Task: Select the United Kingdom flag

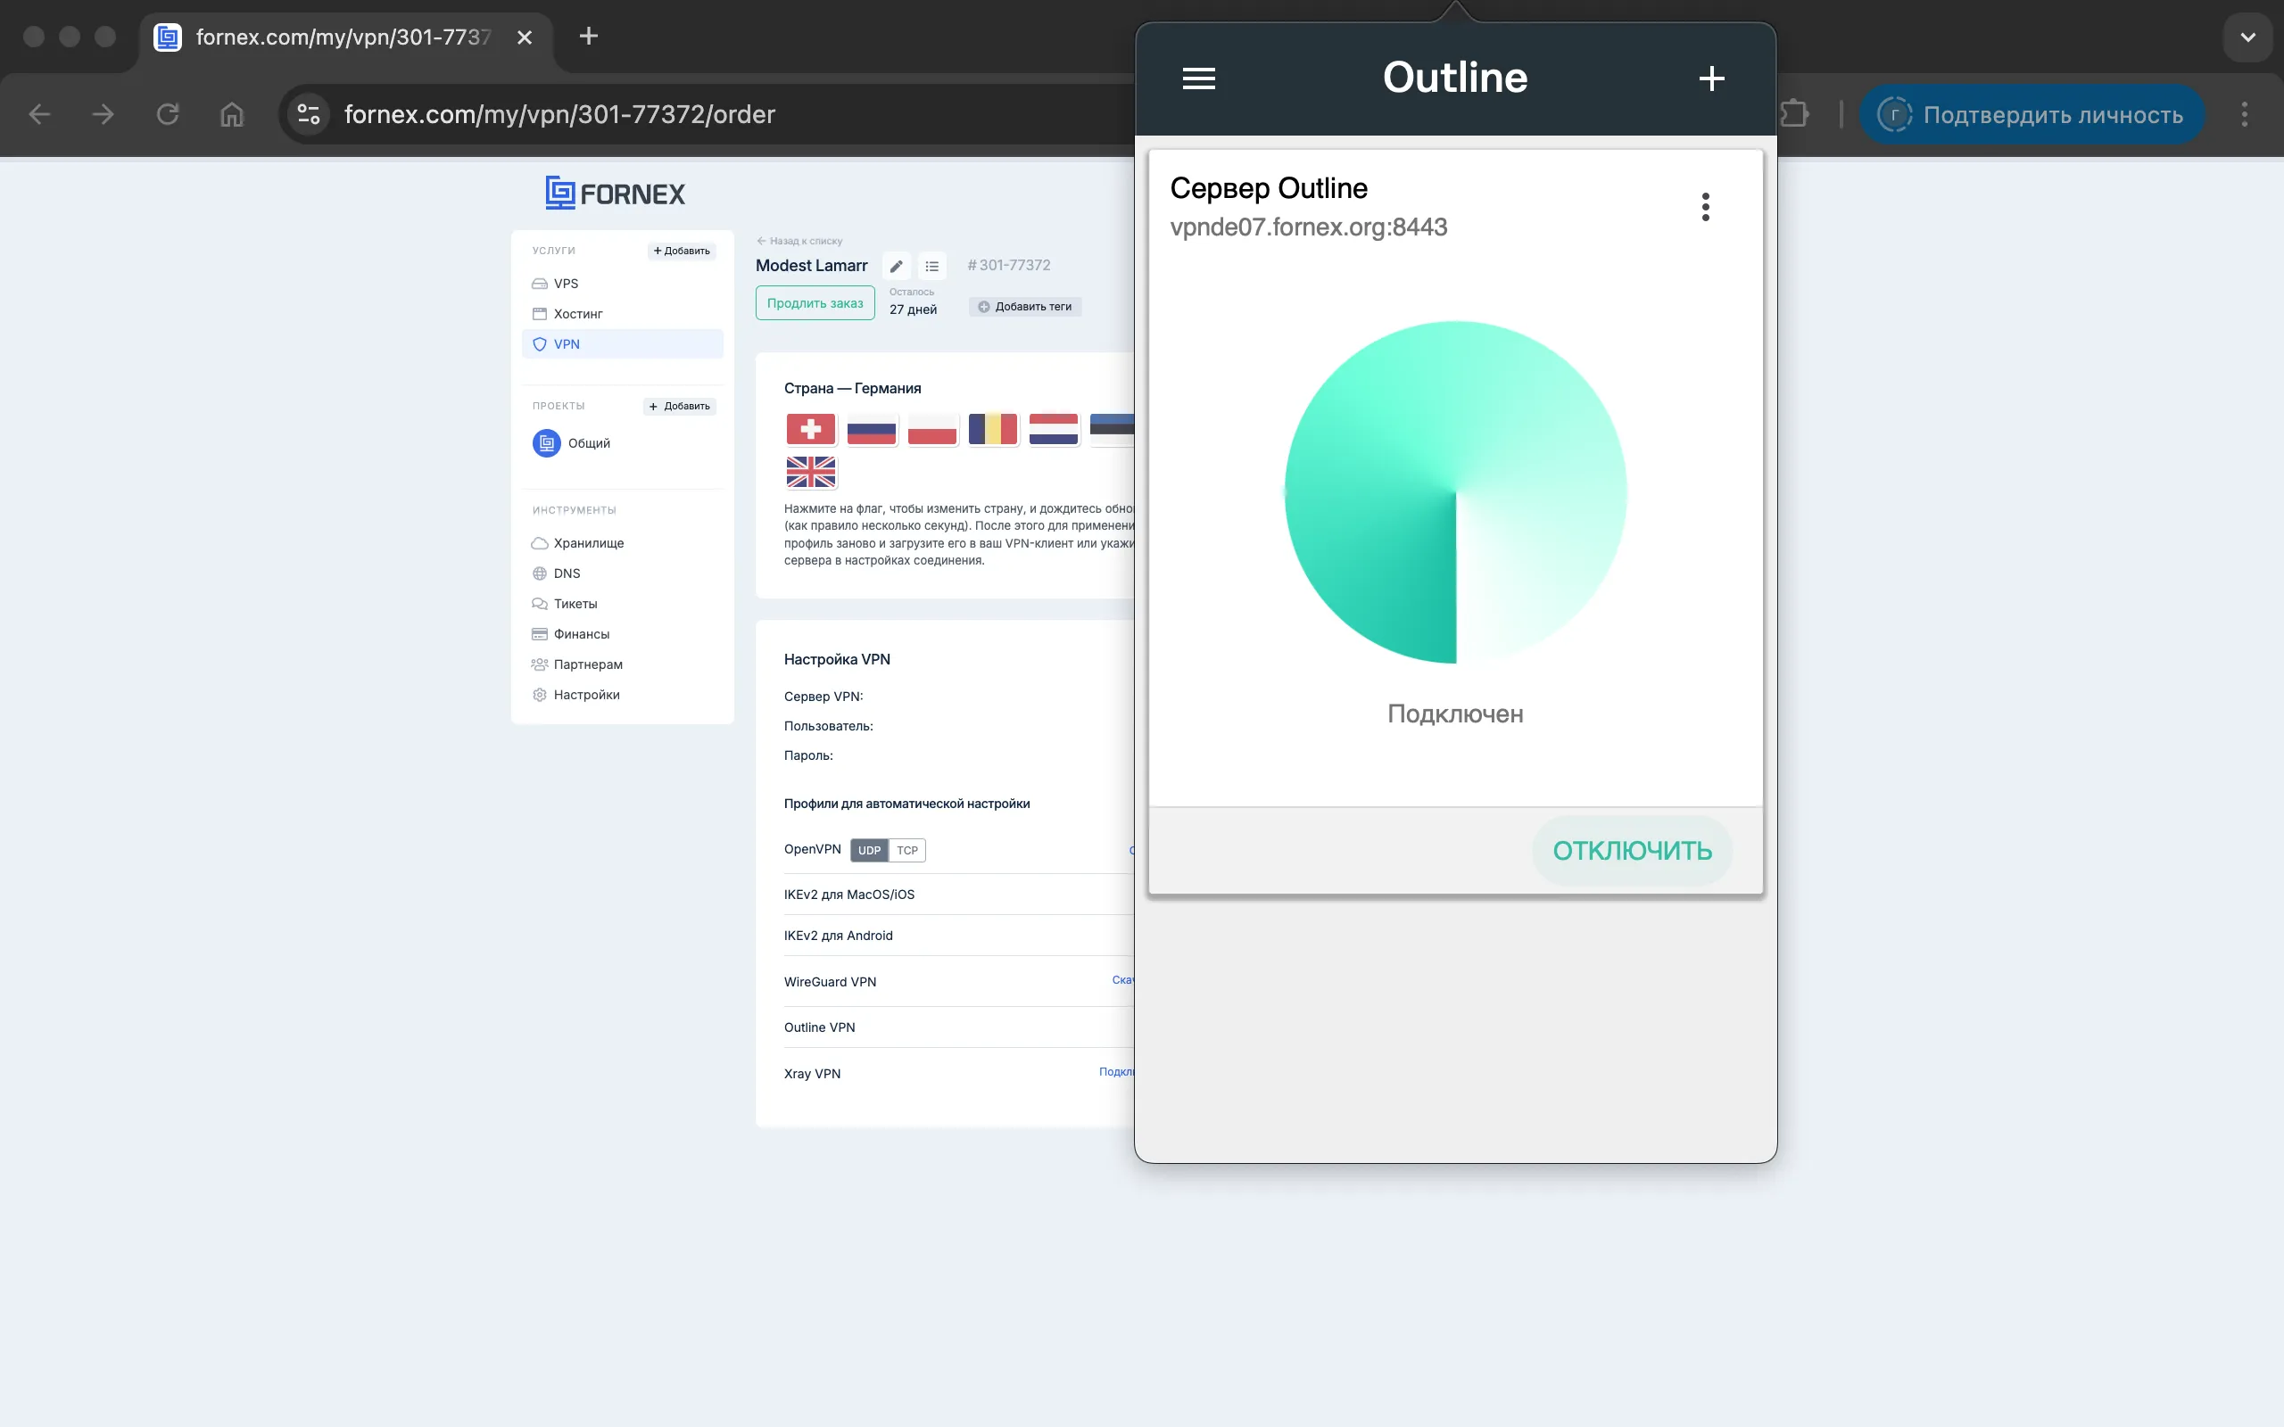Action: (x=811, y=472)
